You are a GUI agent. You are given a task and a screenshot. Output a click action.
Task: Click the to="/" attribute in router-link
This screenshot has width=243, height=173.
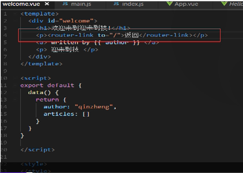(109, 35)
